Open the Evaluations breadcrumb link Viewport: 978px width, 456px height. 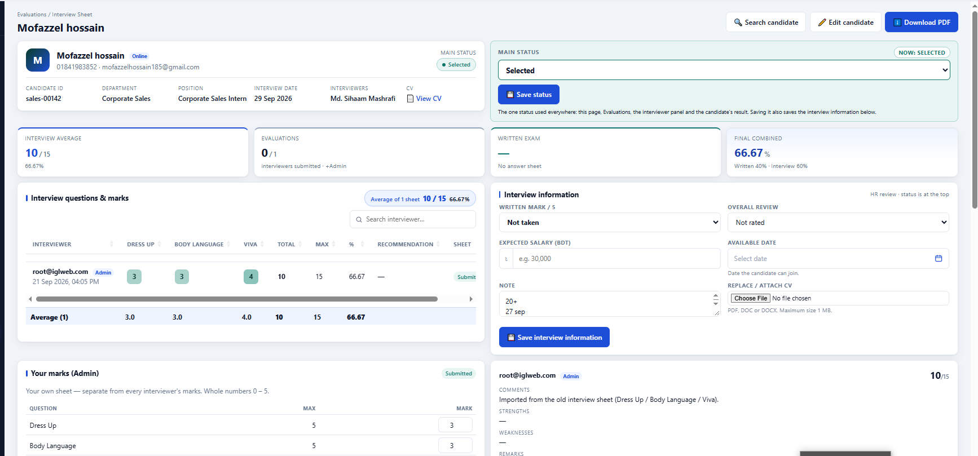point(32,15)
